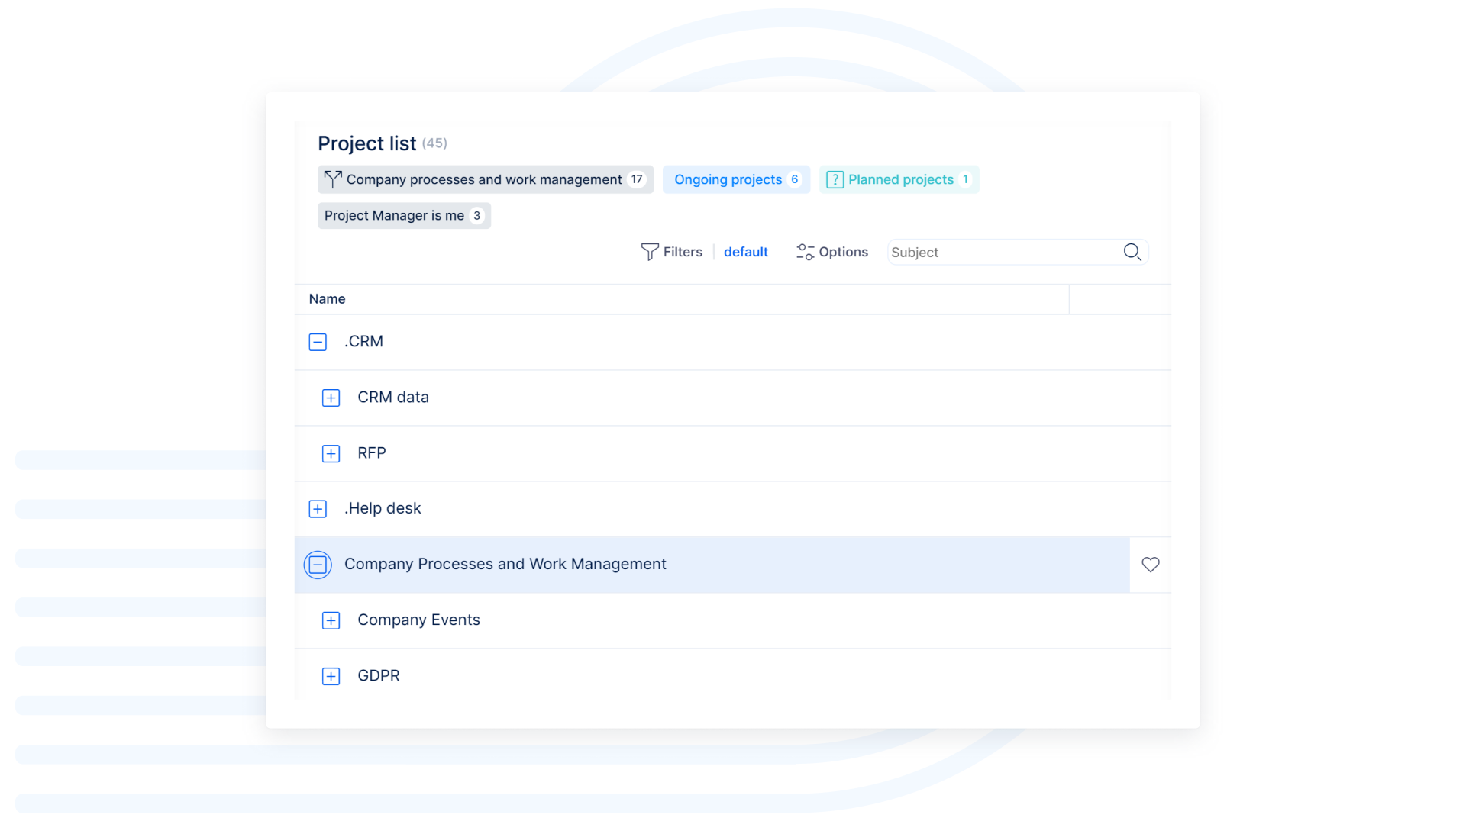Collapse Company Processes and Work Management
1466x821 pixels.
[x=318, y=565]
